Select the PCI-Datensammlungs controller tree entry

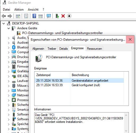coord(62,33)
